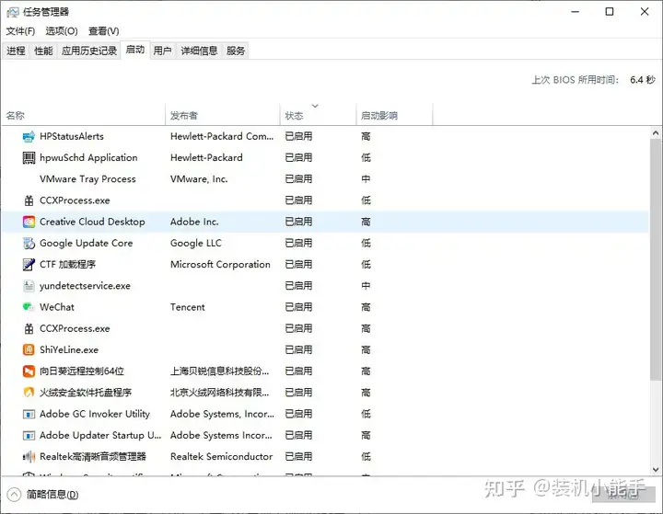Select the HPStatusAlerts row name

[72, 136]
